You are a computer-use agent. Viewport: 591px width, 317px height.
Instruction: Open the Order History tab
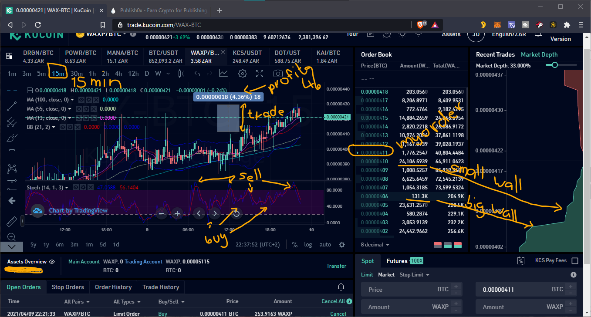pos(113,287)
